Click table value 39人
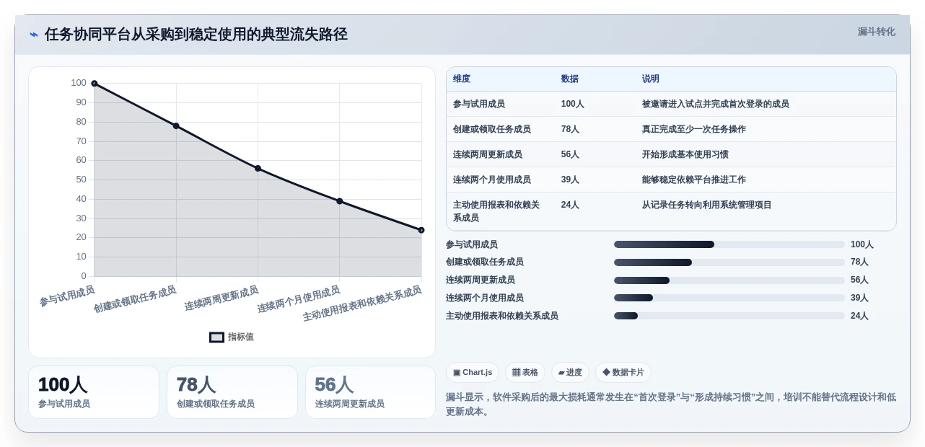Image resolution: width=925 pixels, height=447 pixels. tap(570, 180)
